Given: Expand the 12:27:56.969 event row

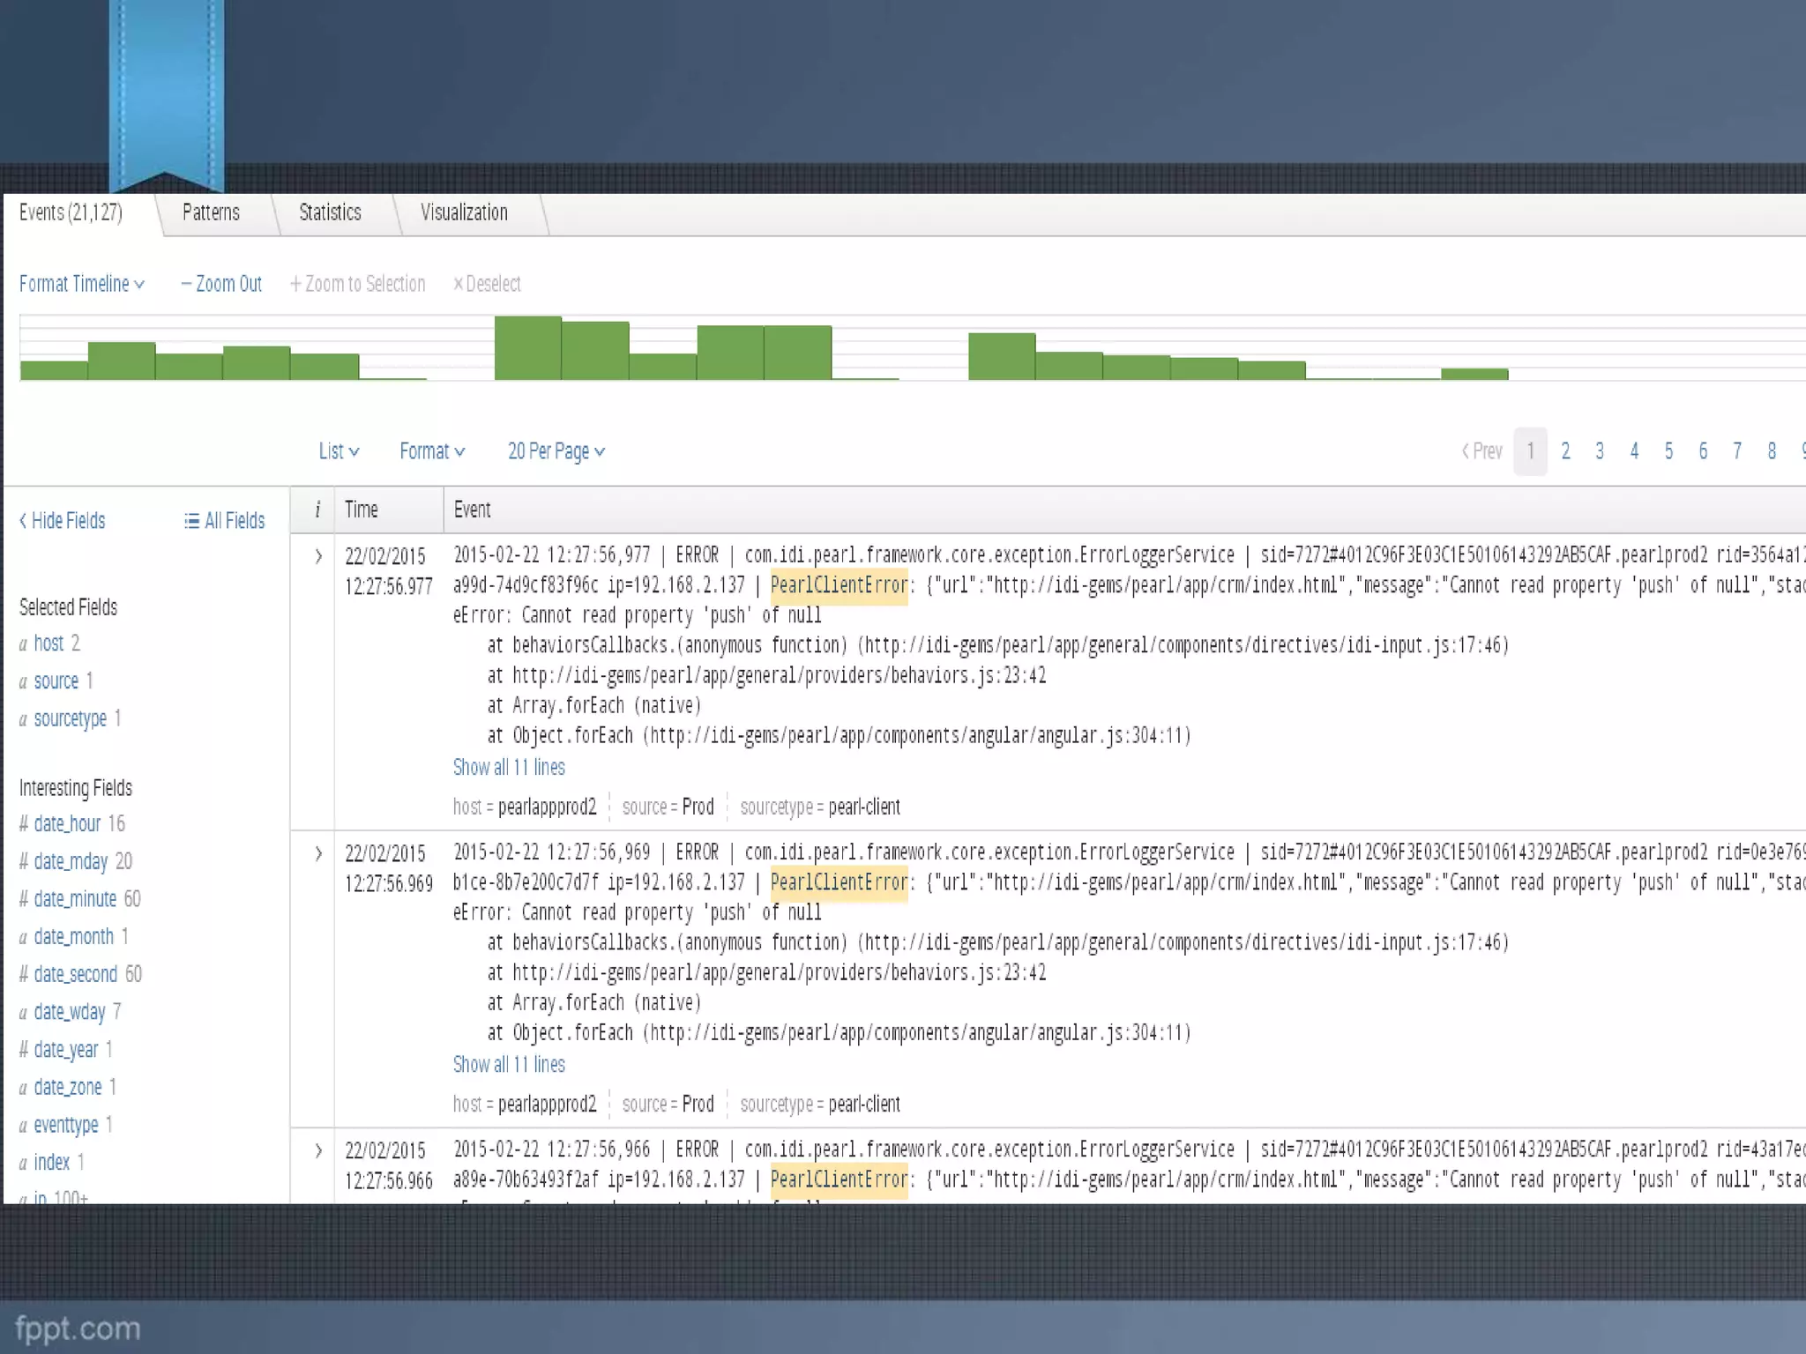Looking at the screenshot, I should click(x=318, y=853).
